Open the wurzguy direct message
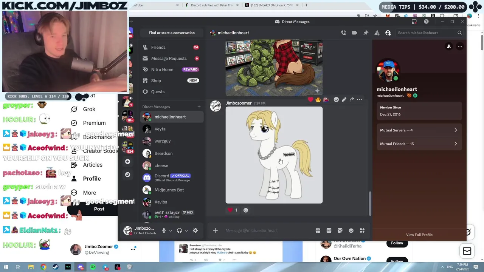This screenshot has height=272, width=484. (171, 141)
